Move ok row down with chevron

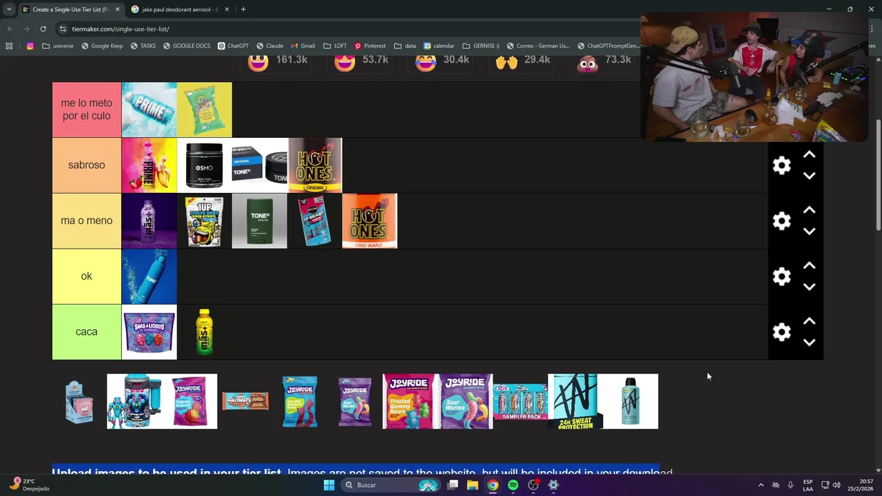click(810, 287)
